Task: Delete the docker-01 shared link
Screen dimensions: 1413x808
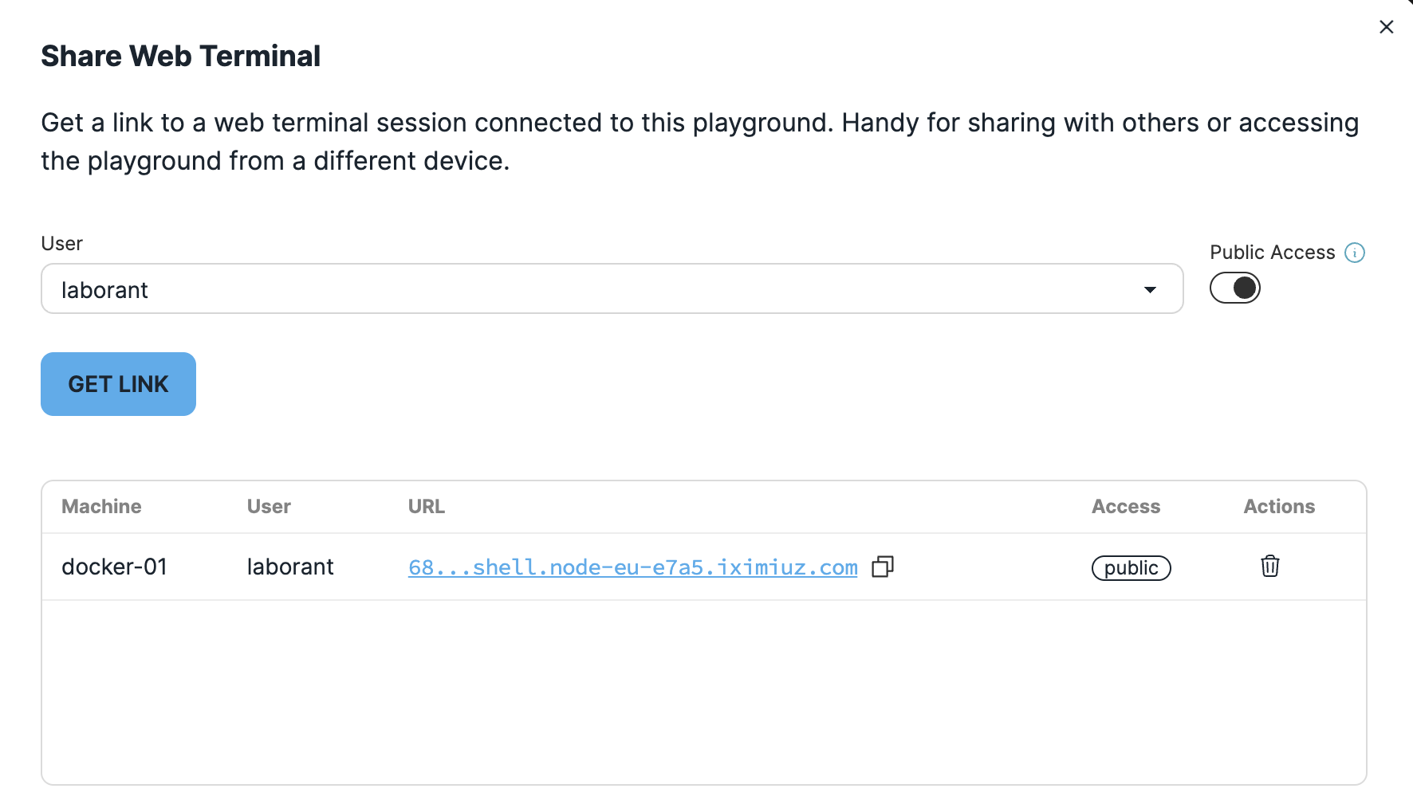Action: tap(1270, 566)
